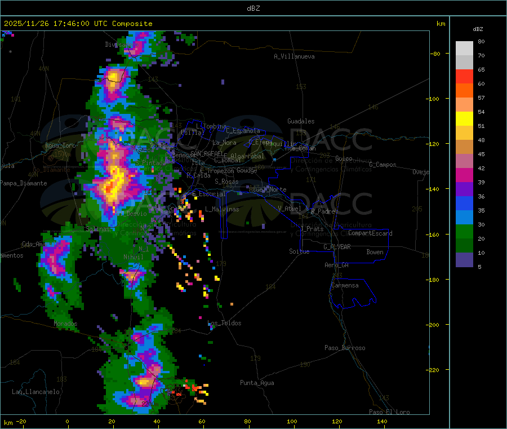Select the G_Campos label
The height and width of the screenshot is (429, 507).
coord(383,165)
